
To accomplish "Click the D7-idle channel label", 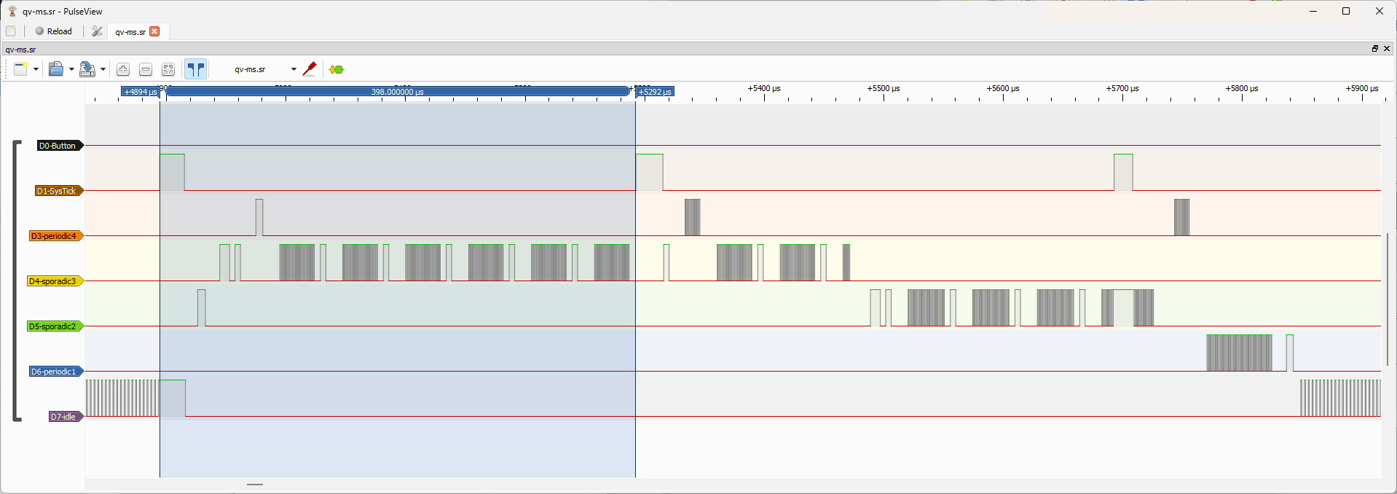I will [63, 417].
